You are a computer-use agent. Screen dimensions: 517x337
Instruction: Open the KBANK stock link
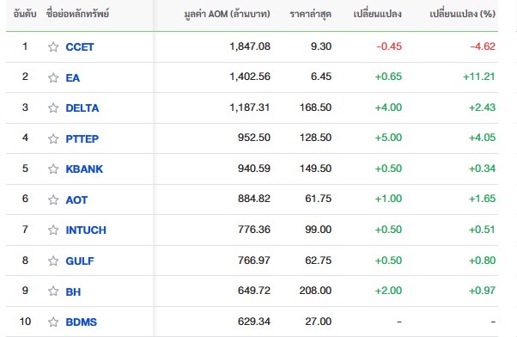tap(84, 169)
